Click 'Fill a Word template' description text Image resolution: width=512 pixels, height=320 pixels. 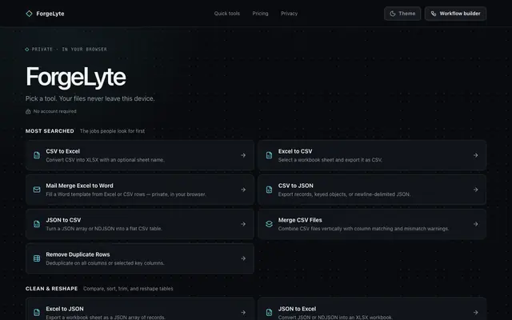tap(126, 194)
